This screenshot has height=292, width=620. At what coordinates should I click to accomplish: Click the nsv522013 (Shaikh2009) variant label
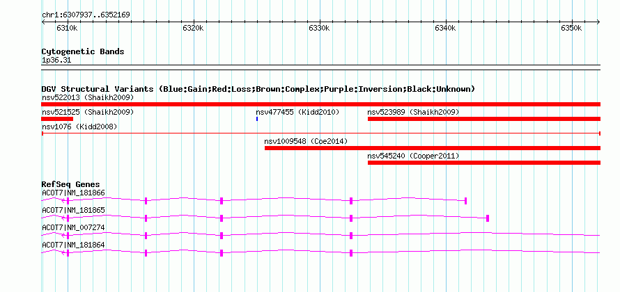click(88, 97)
